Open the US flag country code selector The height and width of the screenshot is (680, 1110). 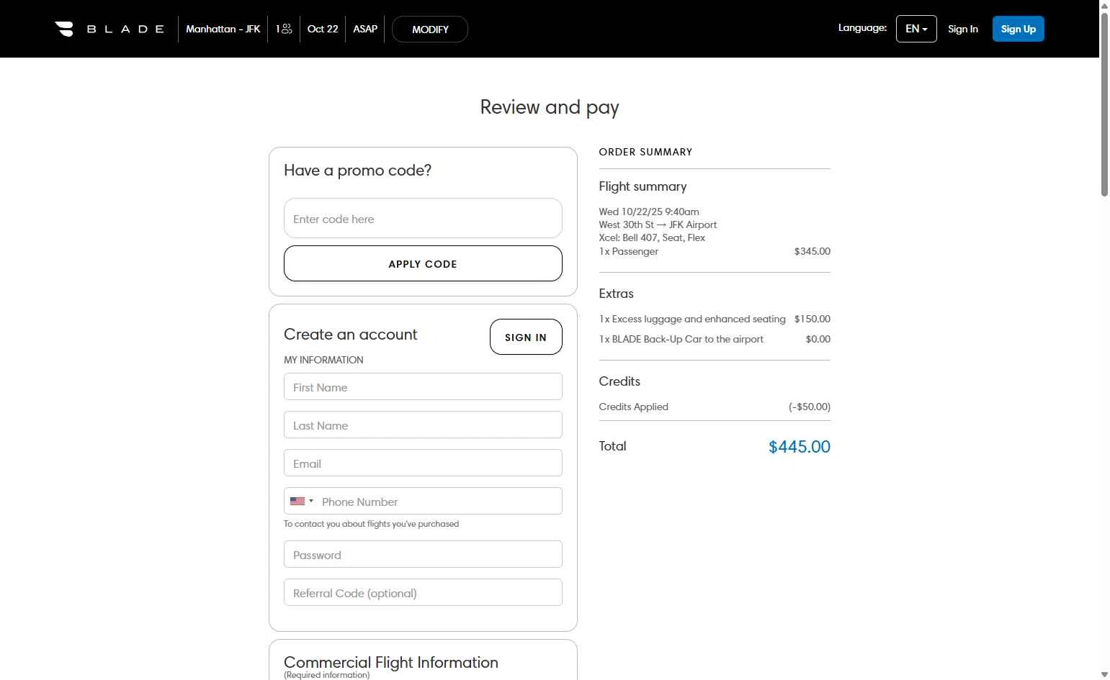click(302, 501)
